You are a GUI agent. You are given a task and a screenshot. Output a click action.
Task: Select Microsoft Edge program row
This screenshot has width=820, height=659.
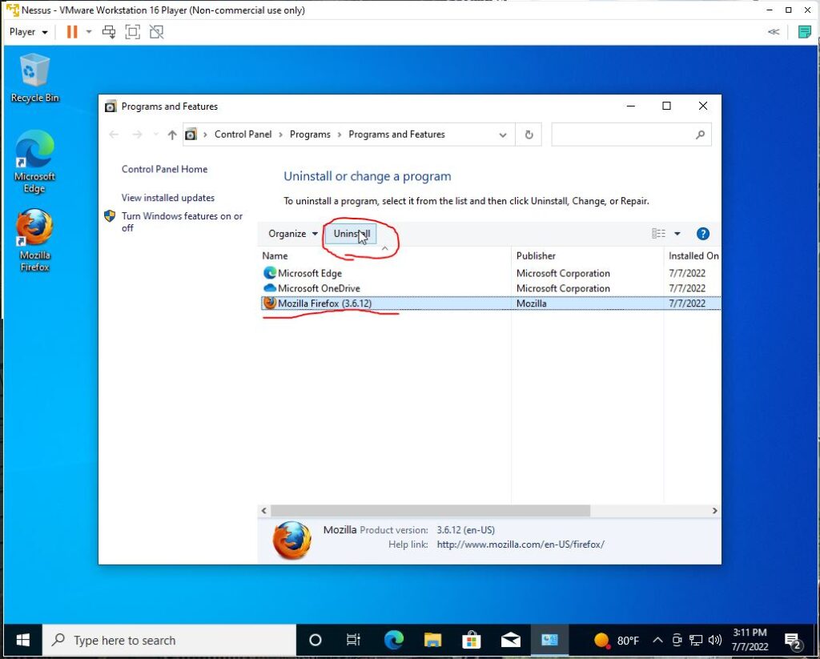(x=491, y=273)
